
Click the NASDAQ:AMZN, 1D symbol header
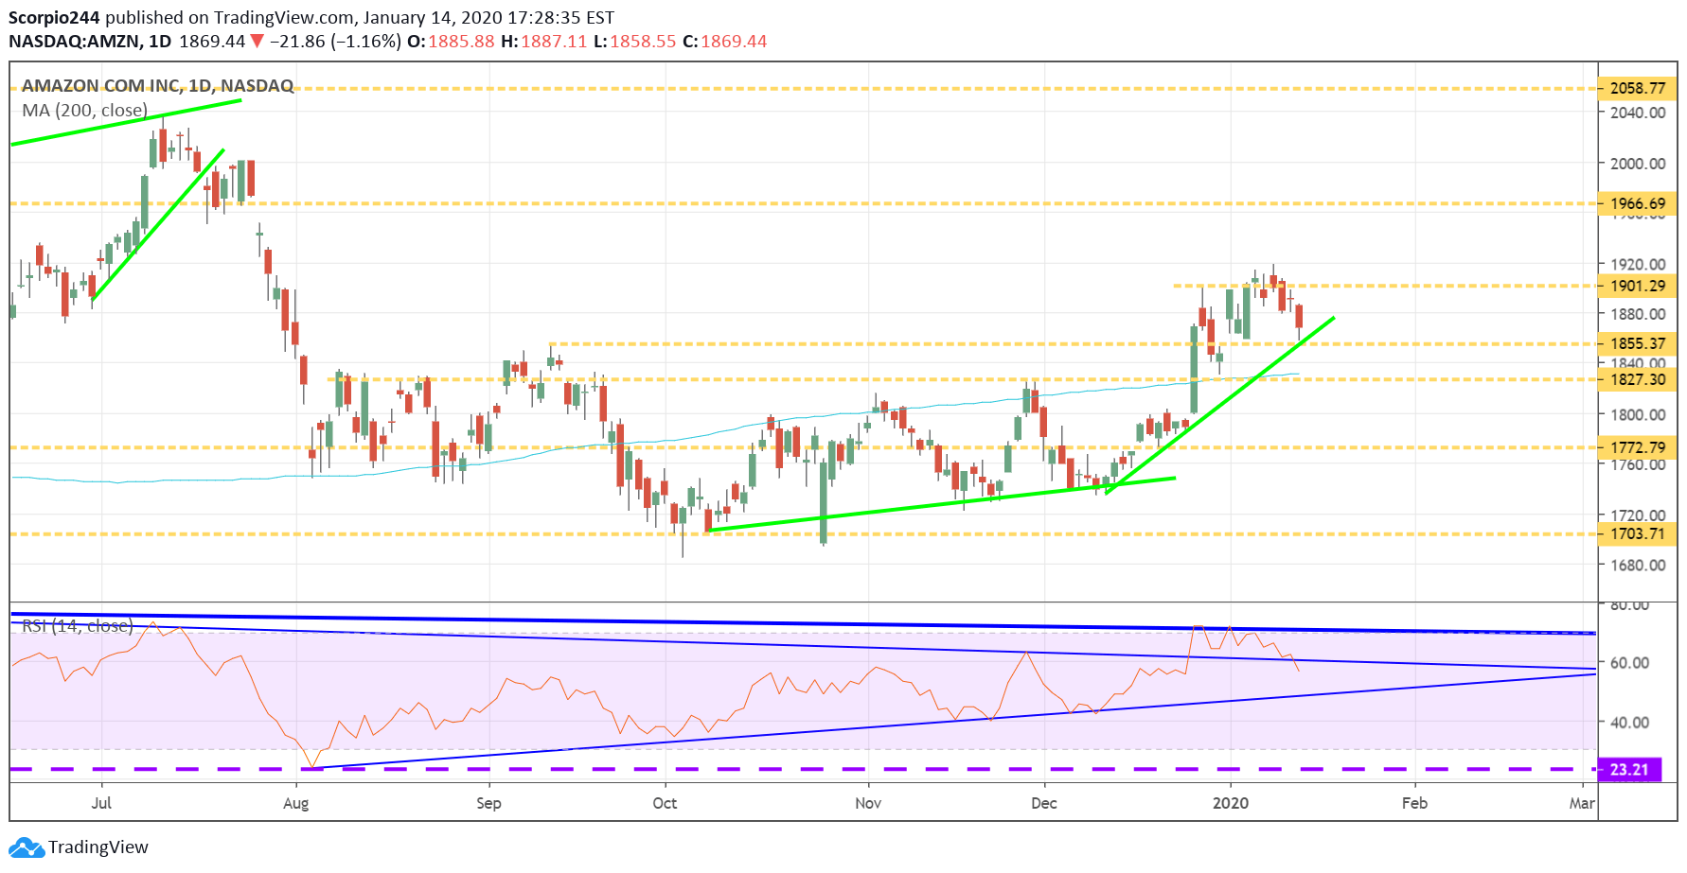(90, 42)
